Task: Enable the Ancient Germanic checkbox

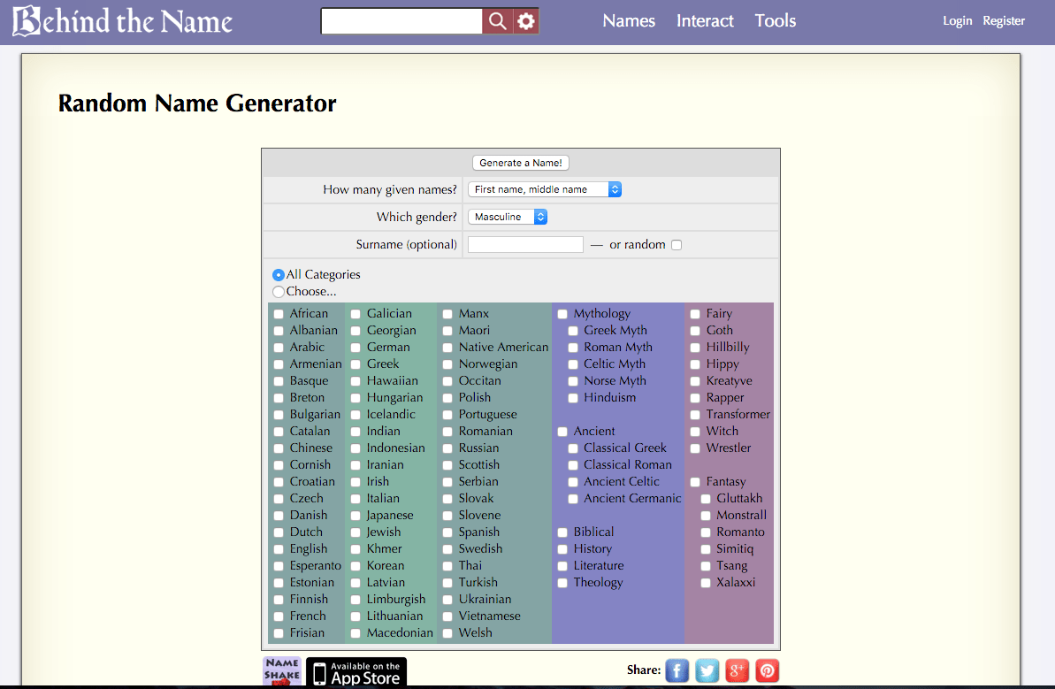Action: click(x=573, y=499)
